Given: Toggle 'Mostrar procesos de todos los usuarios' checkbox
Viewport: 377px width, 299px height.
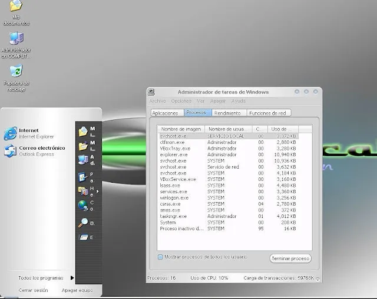Looking at the screenshot, I should [x=160, y=257].
